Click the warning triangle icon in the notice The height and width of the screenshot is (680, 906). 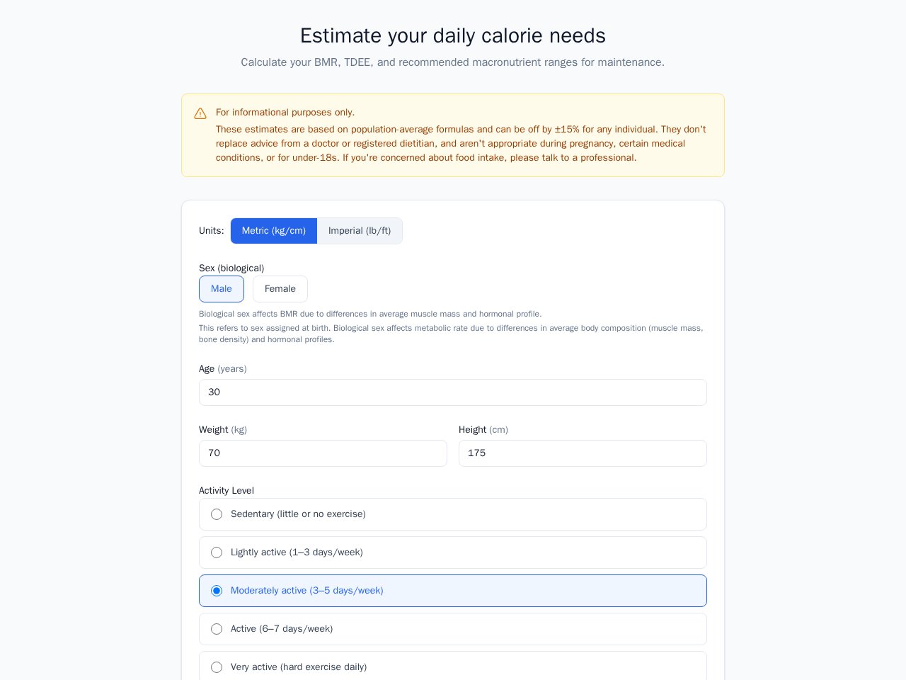[x=200, y=113]
